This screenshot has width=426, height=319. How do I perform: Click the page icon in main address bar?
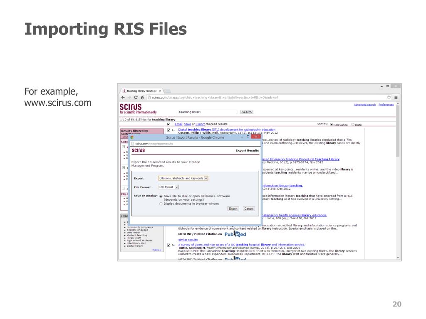click(149, 97)
